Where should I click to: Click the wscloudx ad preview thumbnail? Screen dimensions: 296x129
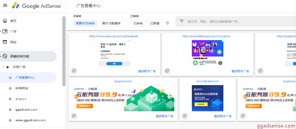click(x=114, y=53)
